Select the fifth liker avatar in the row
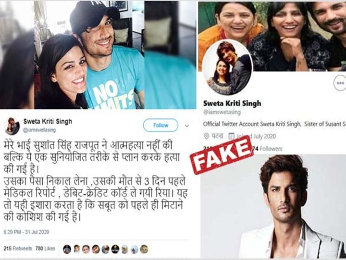 point(105,249)
